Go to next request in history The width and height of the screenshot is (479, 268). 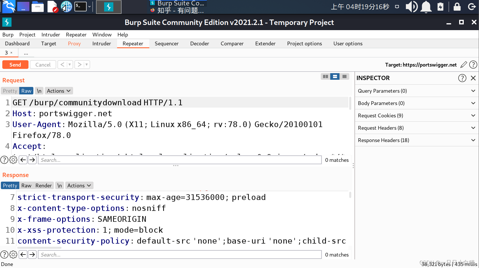point(79,65)
